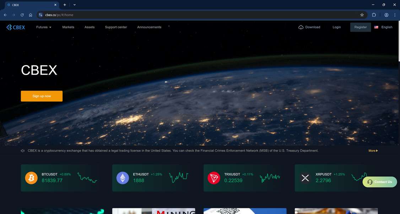The width and height of the screenshot is (400, 214).
Task: Open browser profile icon
Action: [x=387, y=15]
